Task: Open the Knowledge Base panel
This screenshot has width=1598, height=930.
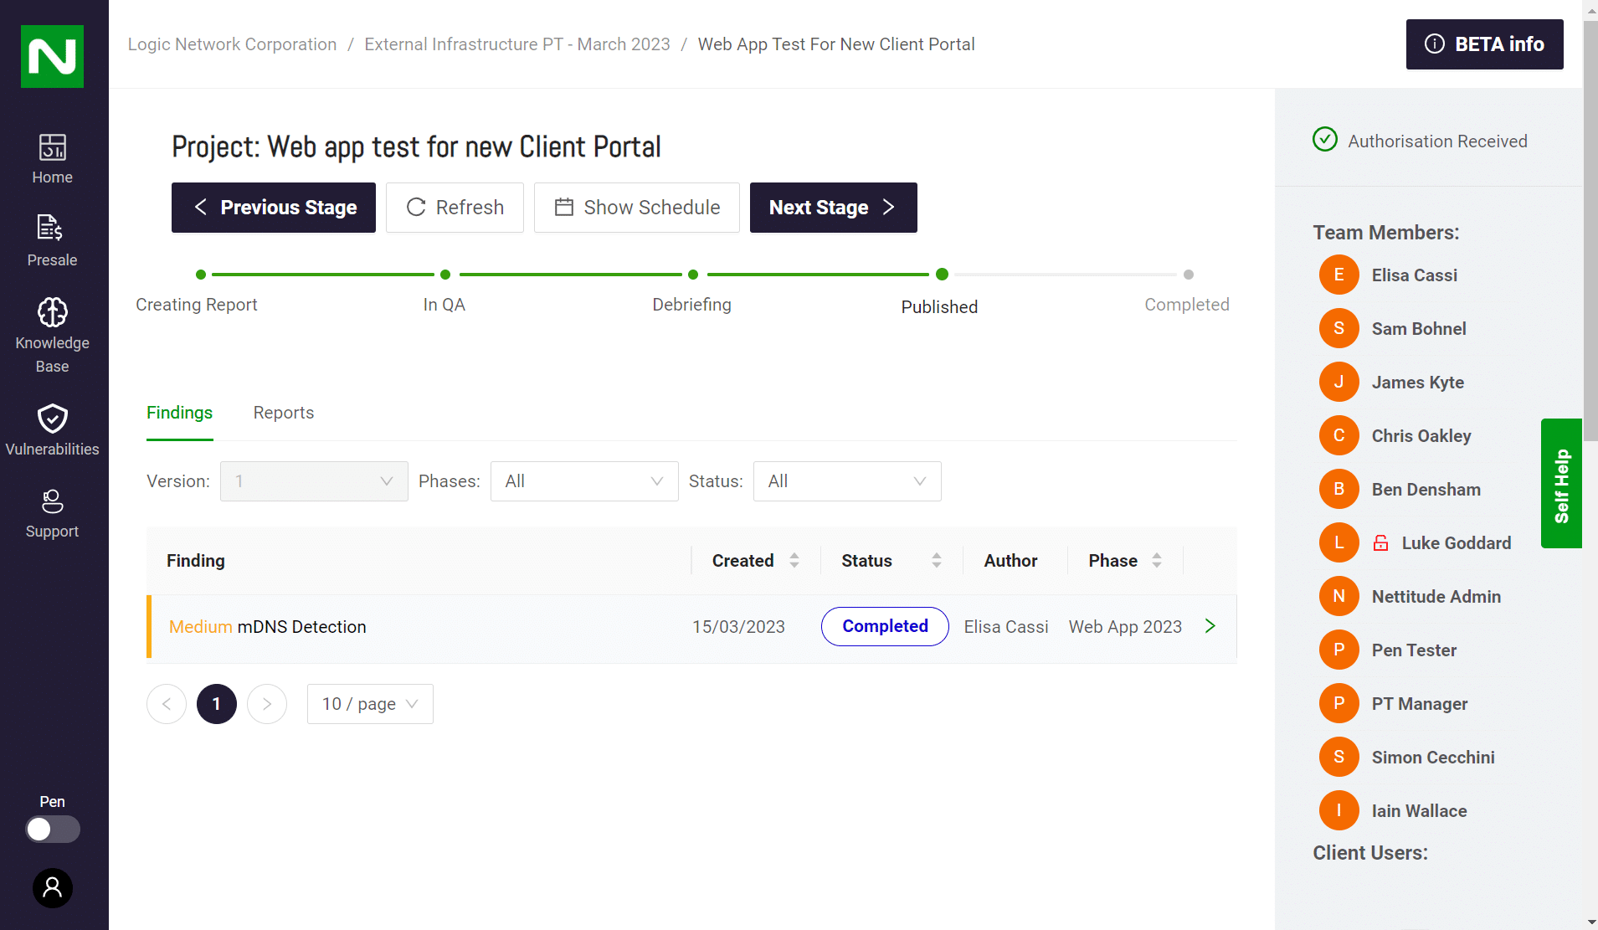Action: coord(52,331)
